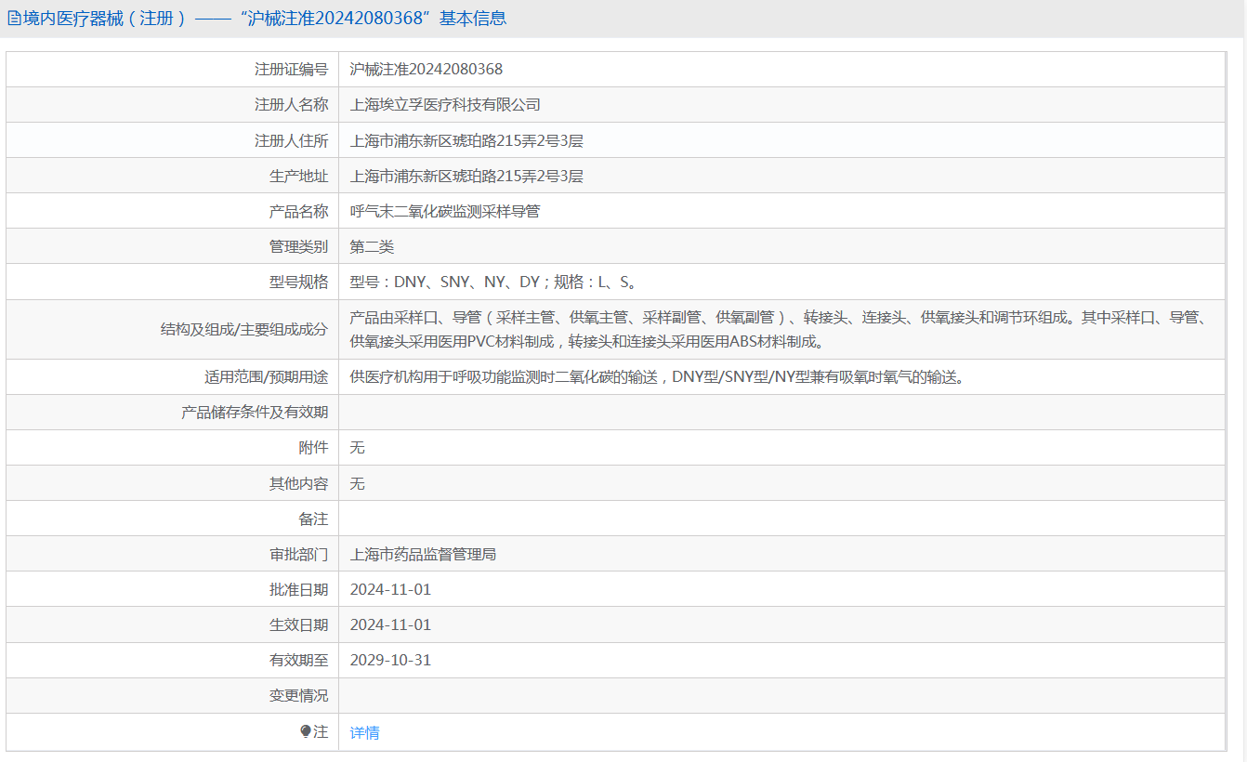The width and height of the screenshot is (1247, 762).
Task: Select product name 呼气末二氧化碳监测采样导管
Action: click(445, 212)
